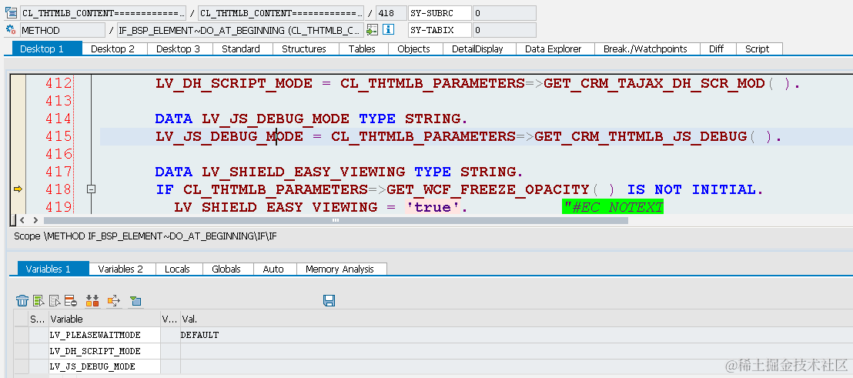Click the SY-SUBRC field
Viewport: 853px width, 378px height.
tap(440, 13)
